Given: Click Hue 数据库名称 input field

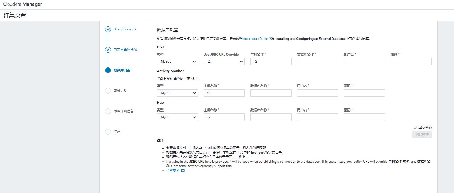Looking at the screenshot, I should click(x=271, y=117).
